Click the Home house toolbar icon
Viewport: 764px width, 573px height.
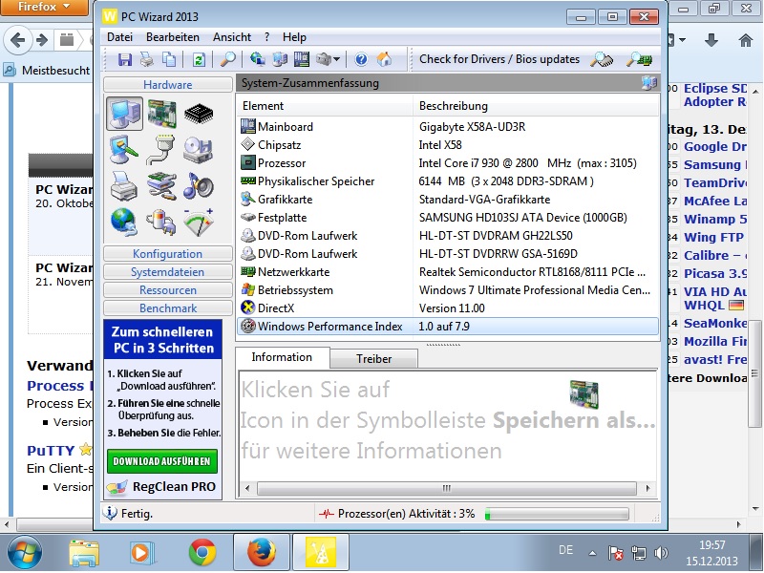click(384, 59)
